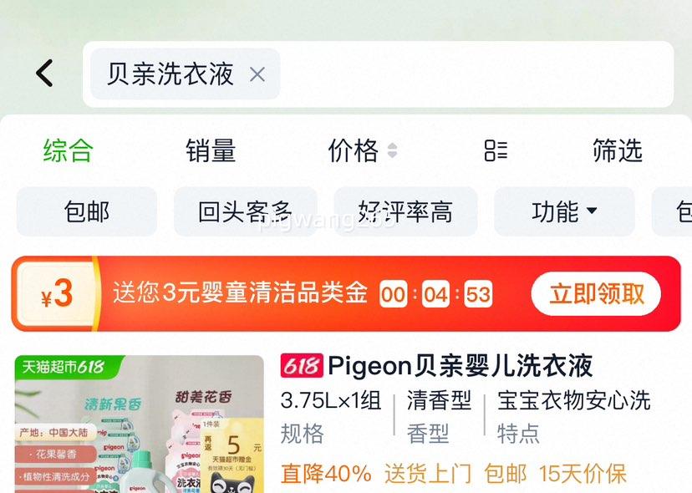The image size is (692, 493).
Task: Open the 筛选 filter panel
Action: 618,150
